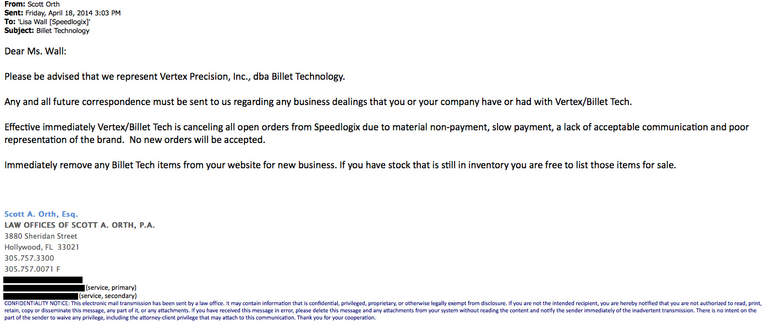Screen dimensions: 777x325
Task: Click the Hollywood, FL 33021 line
Action: click(42, 247)
